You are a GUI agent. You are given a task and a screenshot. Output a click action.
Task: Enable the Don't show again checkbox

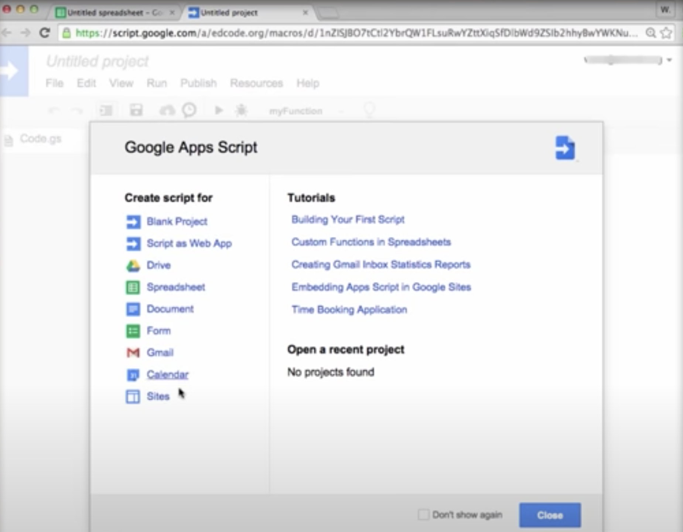[423, 515]
